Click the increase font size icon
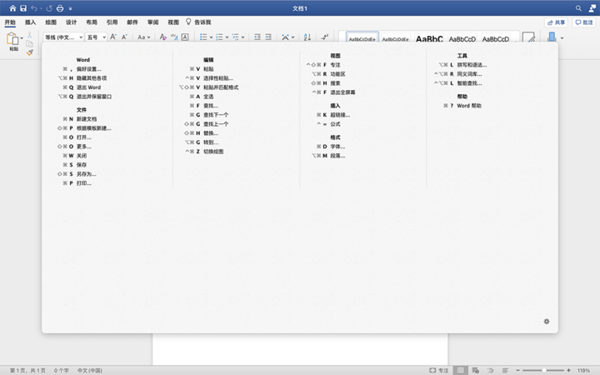600x375 pixels. click(x=114, y=37)
